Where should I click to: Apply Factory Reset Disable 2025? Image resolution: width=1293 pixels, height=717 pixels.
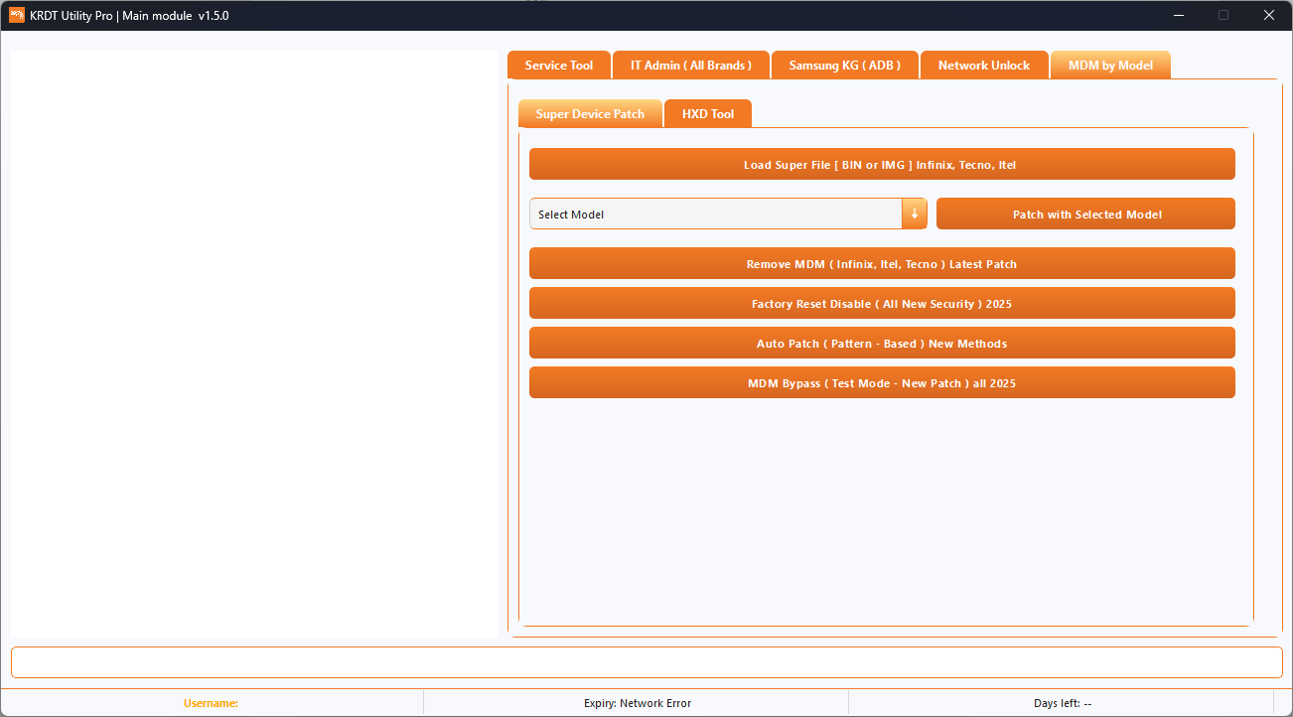coord(882,303)
